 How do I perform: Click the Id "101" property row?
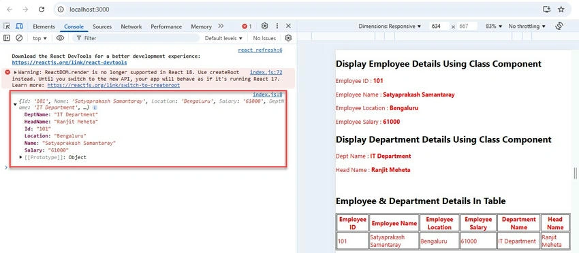point(37,129)
